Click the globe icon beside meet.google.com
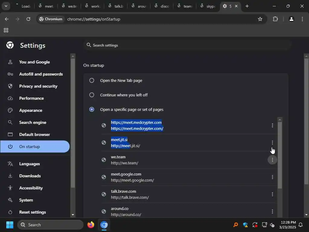The height and width of the screenshot is (232, 309). [x=104, y=177]
